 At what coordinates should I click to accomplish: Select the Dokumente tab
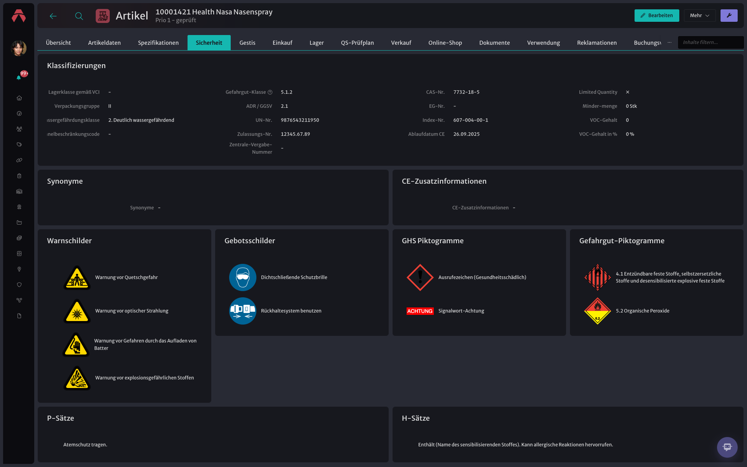point(494,43)
